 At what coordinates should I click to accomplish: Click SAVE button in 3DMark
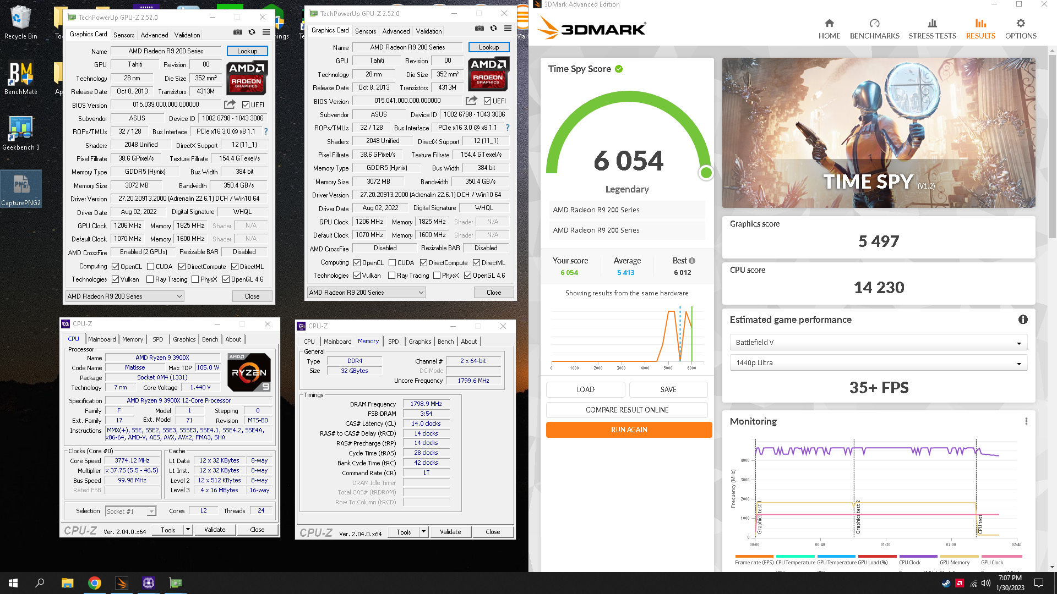[668, 389]
